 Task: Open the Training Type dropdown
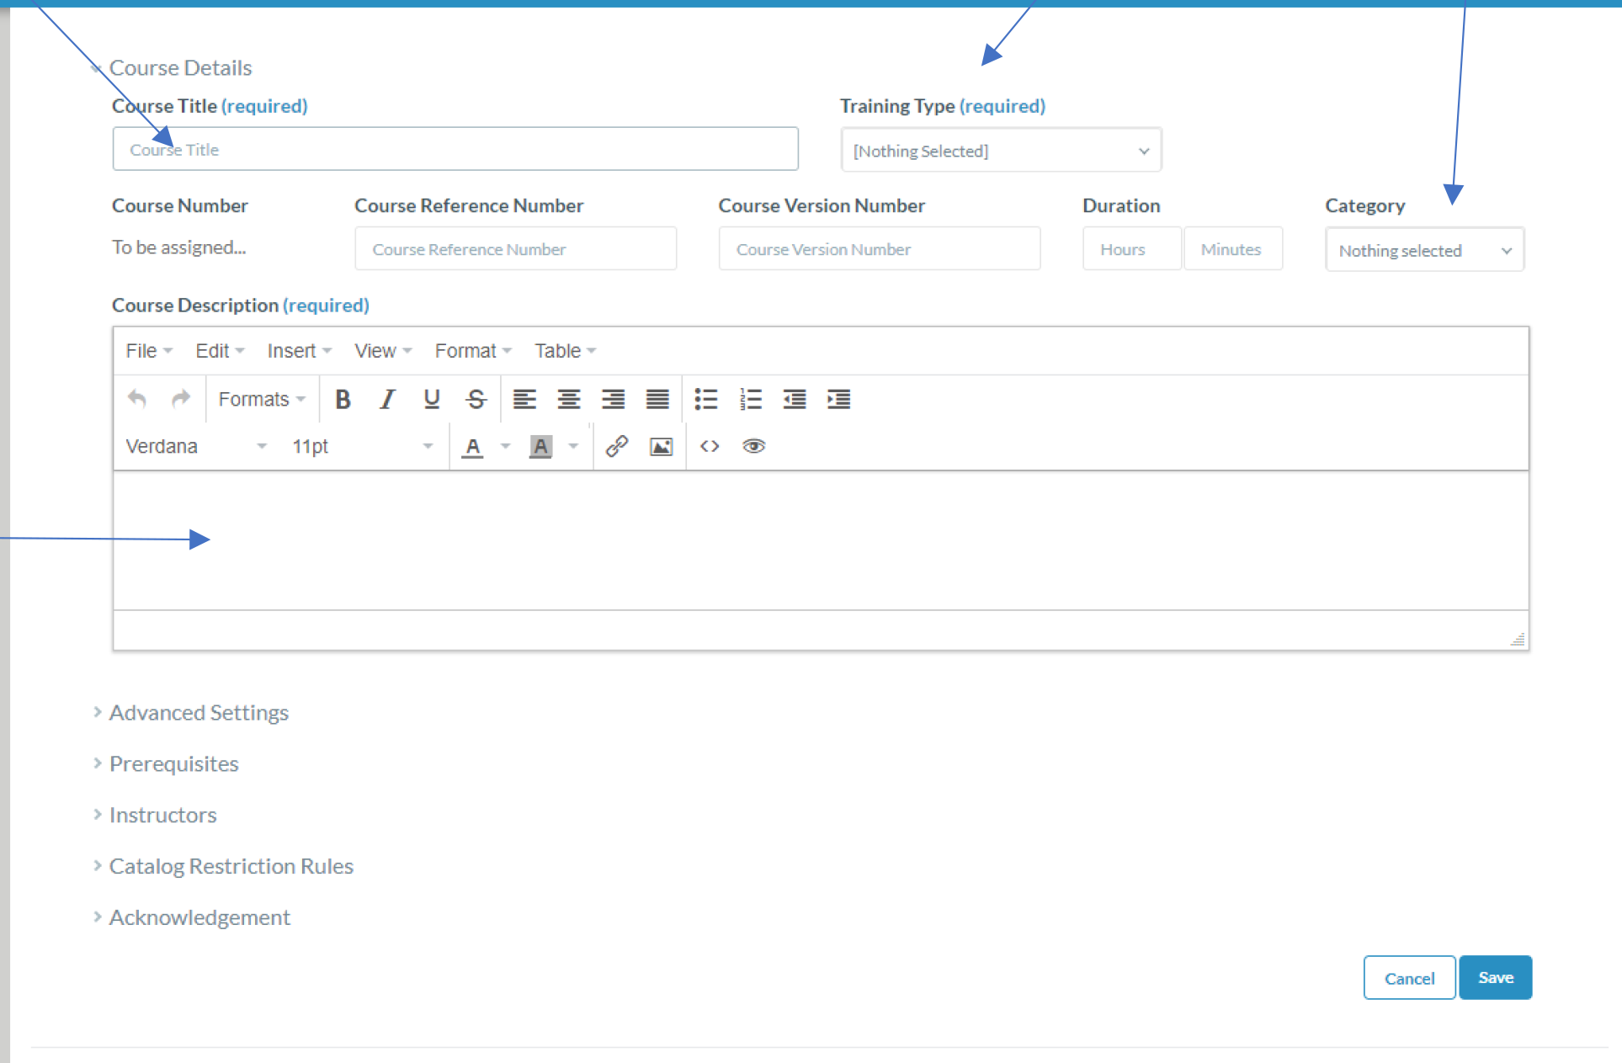click(x=1001, y=151)
